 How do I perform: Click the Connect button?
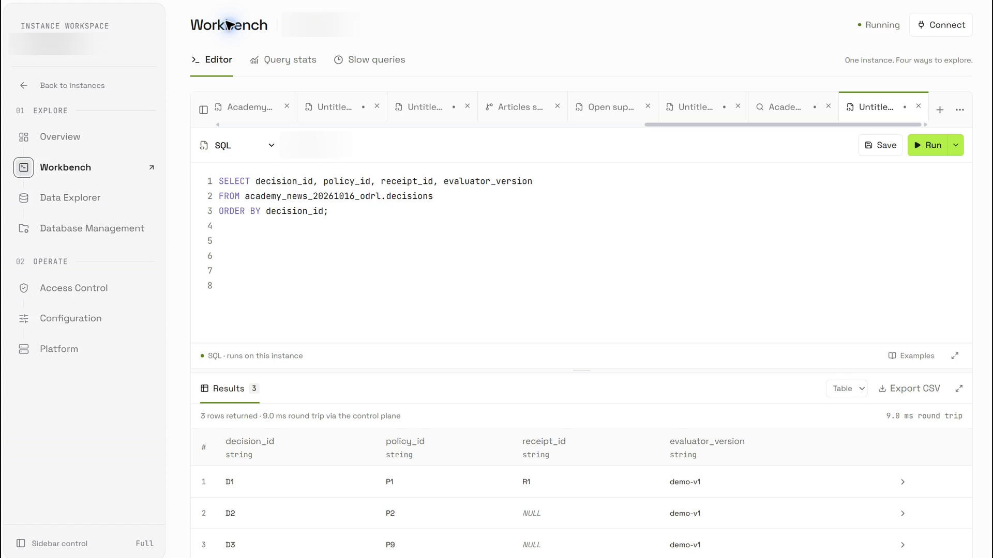[x=941, y=25]
